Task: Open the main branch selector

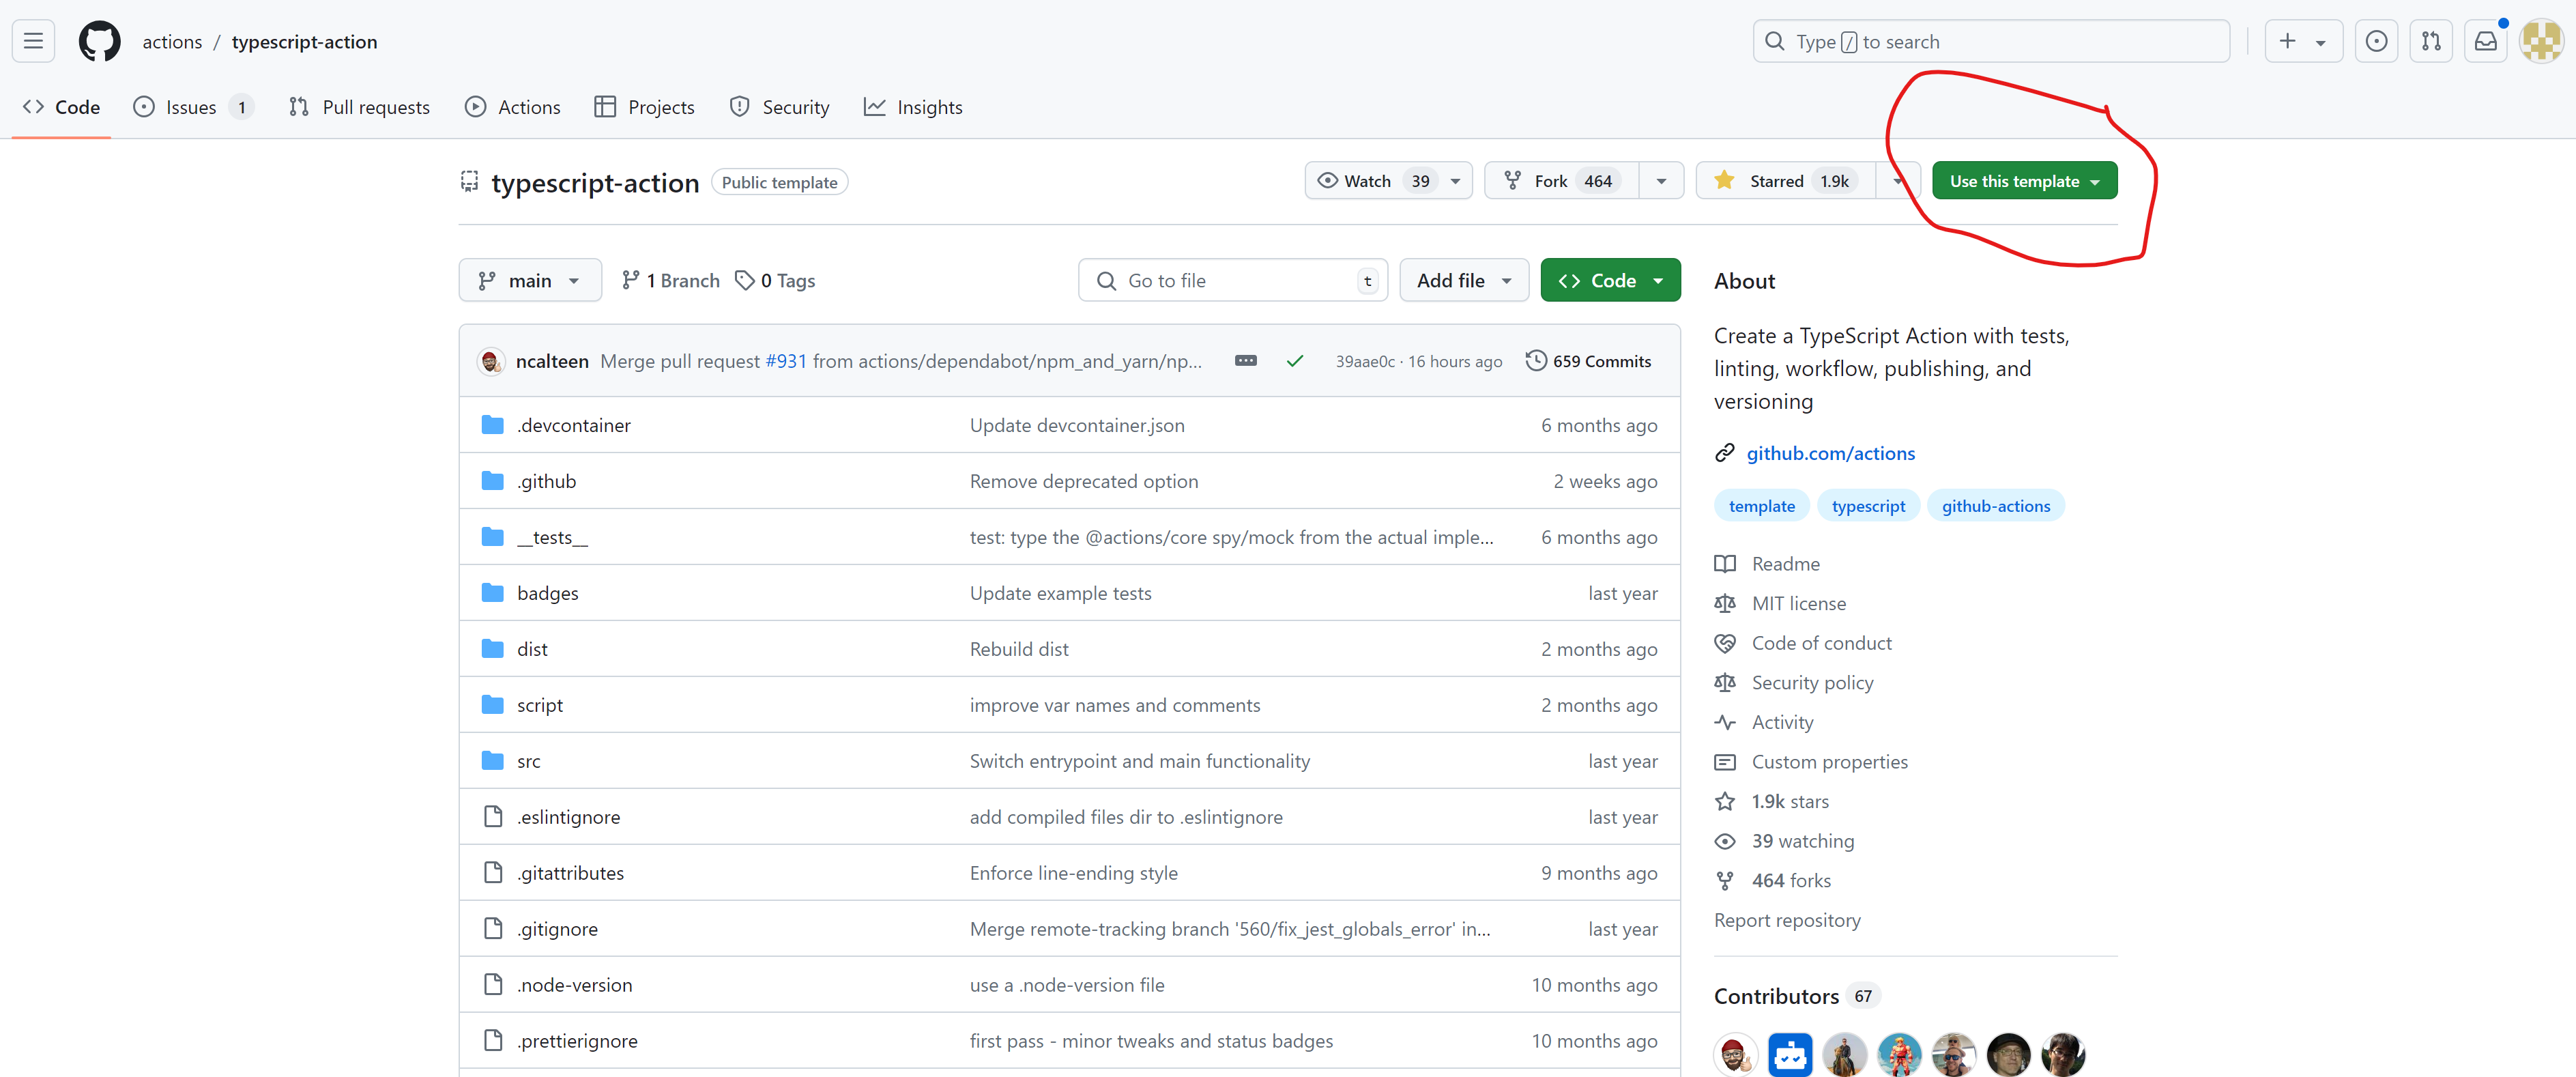Action: [x=530, y=280]
